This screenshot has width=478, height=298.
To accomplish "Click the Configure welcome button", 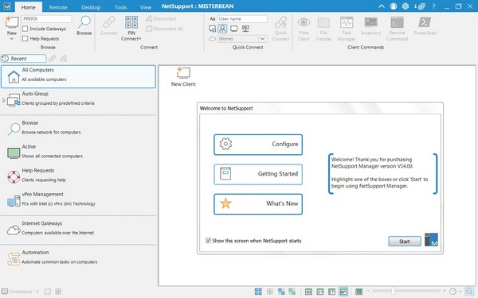I will pyautogui.click(x=258, y=145).
